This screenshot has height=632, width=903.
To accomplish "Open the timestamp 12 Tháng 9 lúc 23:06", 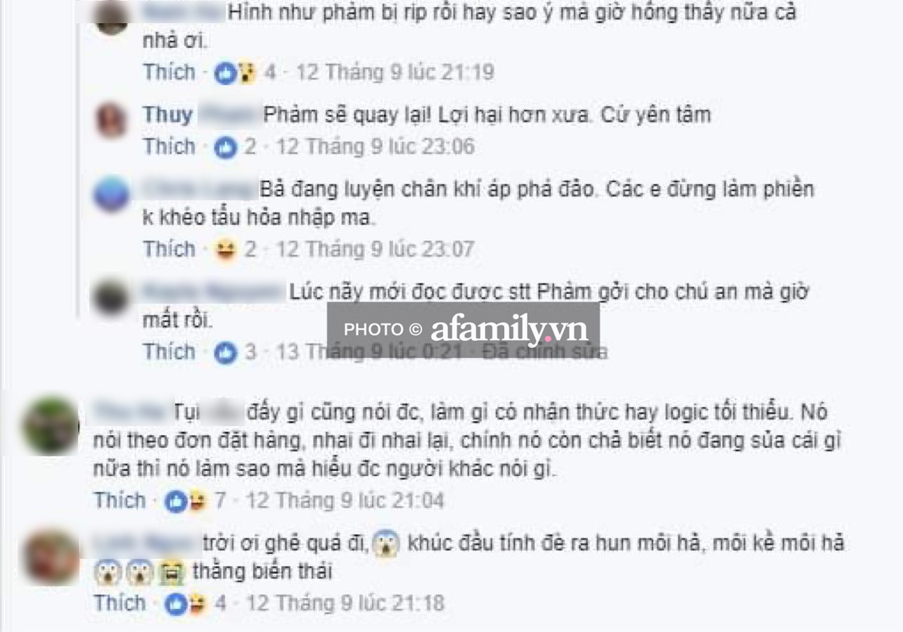I will (375, 147).
